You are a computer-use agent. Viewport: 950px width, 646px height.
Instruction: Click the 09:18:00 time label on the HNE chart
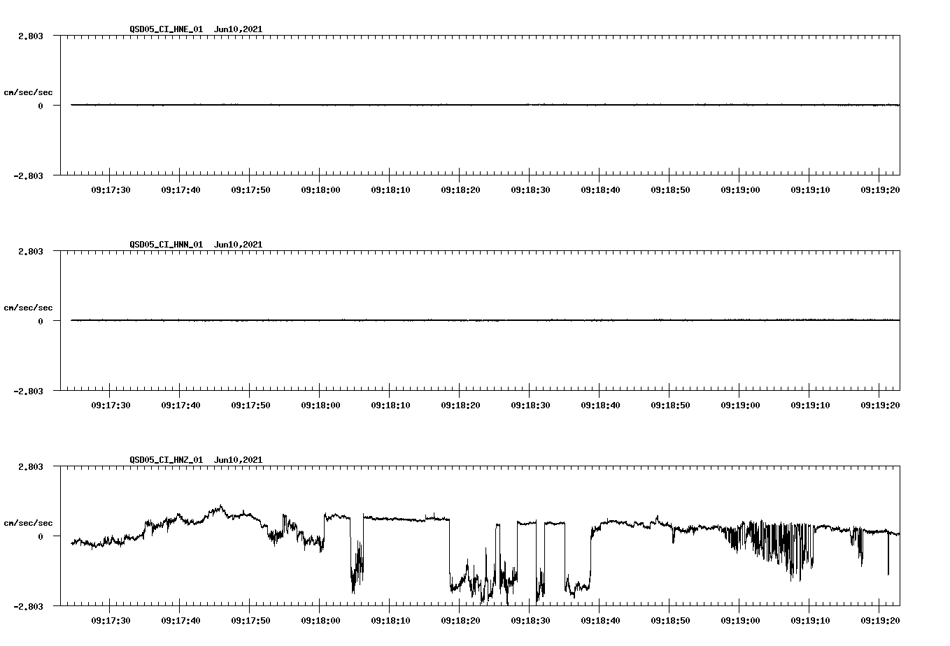point(320,190)
